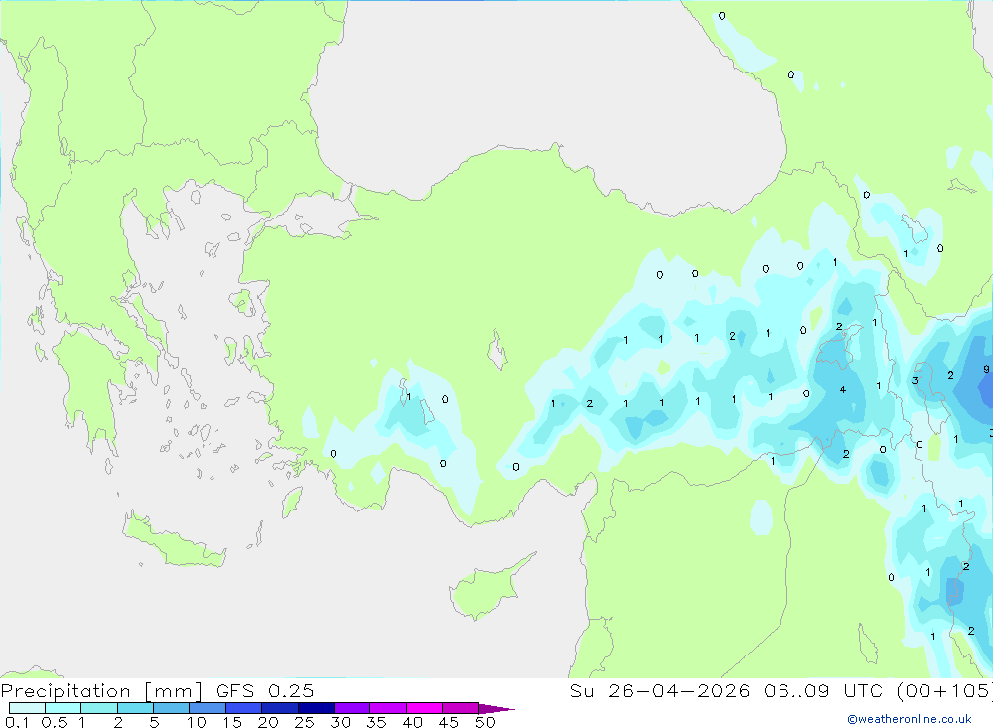Click the map precipitation value "4"
Screen dimensions: 993x728
click(x=842, y=389)
